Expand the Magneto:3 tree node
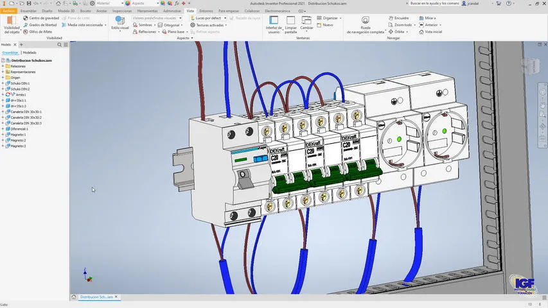The width and height of the screenshot is (548, 308). pyautogui.click(x=3, y=146)
